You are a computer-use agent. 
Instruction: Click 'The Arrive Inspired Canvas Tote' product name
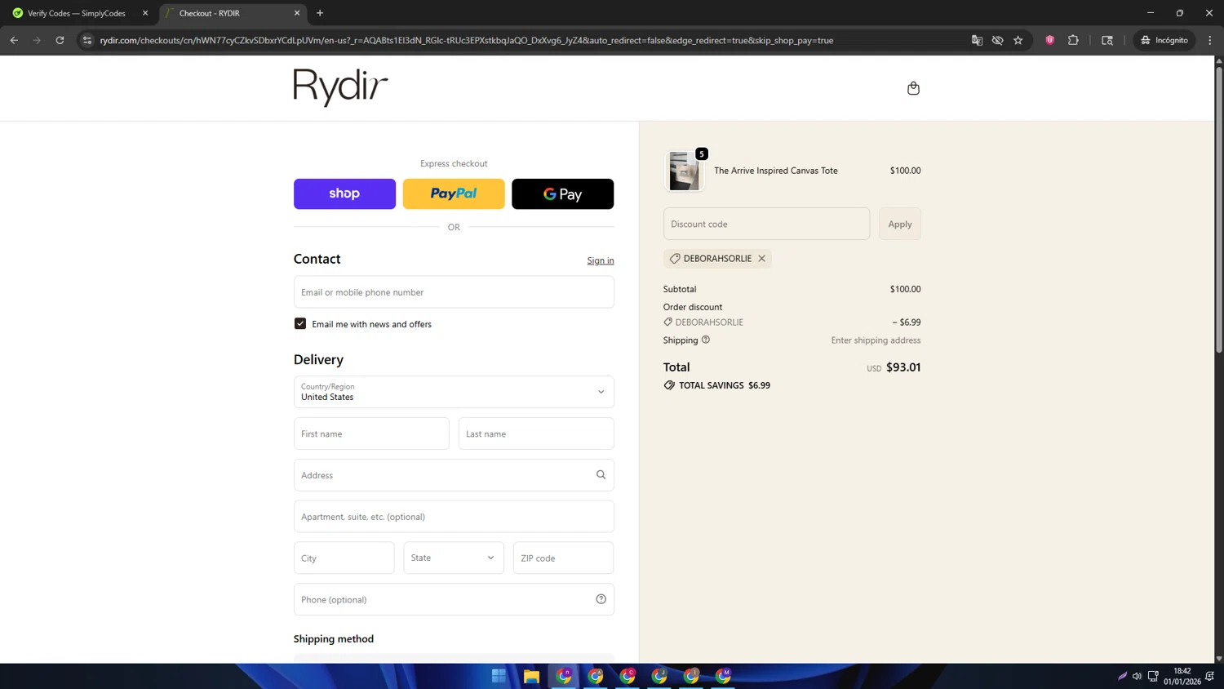coord(776,171)
